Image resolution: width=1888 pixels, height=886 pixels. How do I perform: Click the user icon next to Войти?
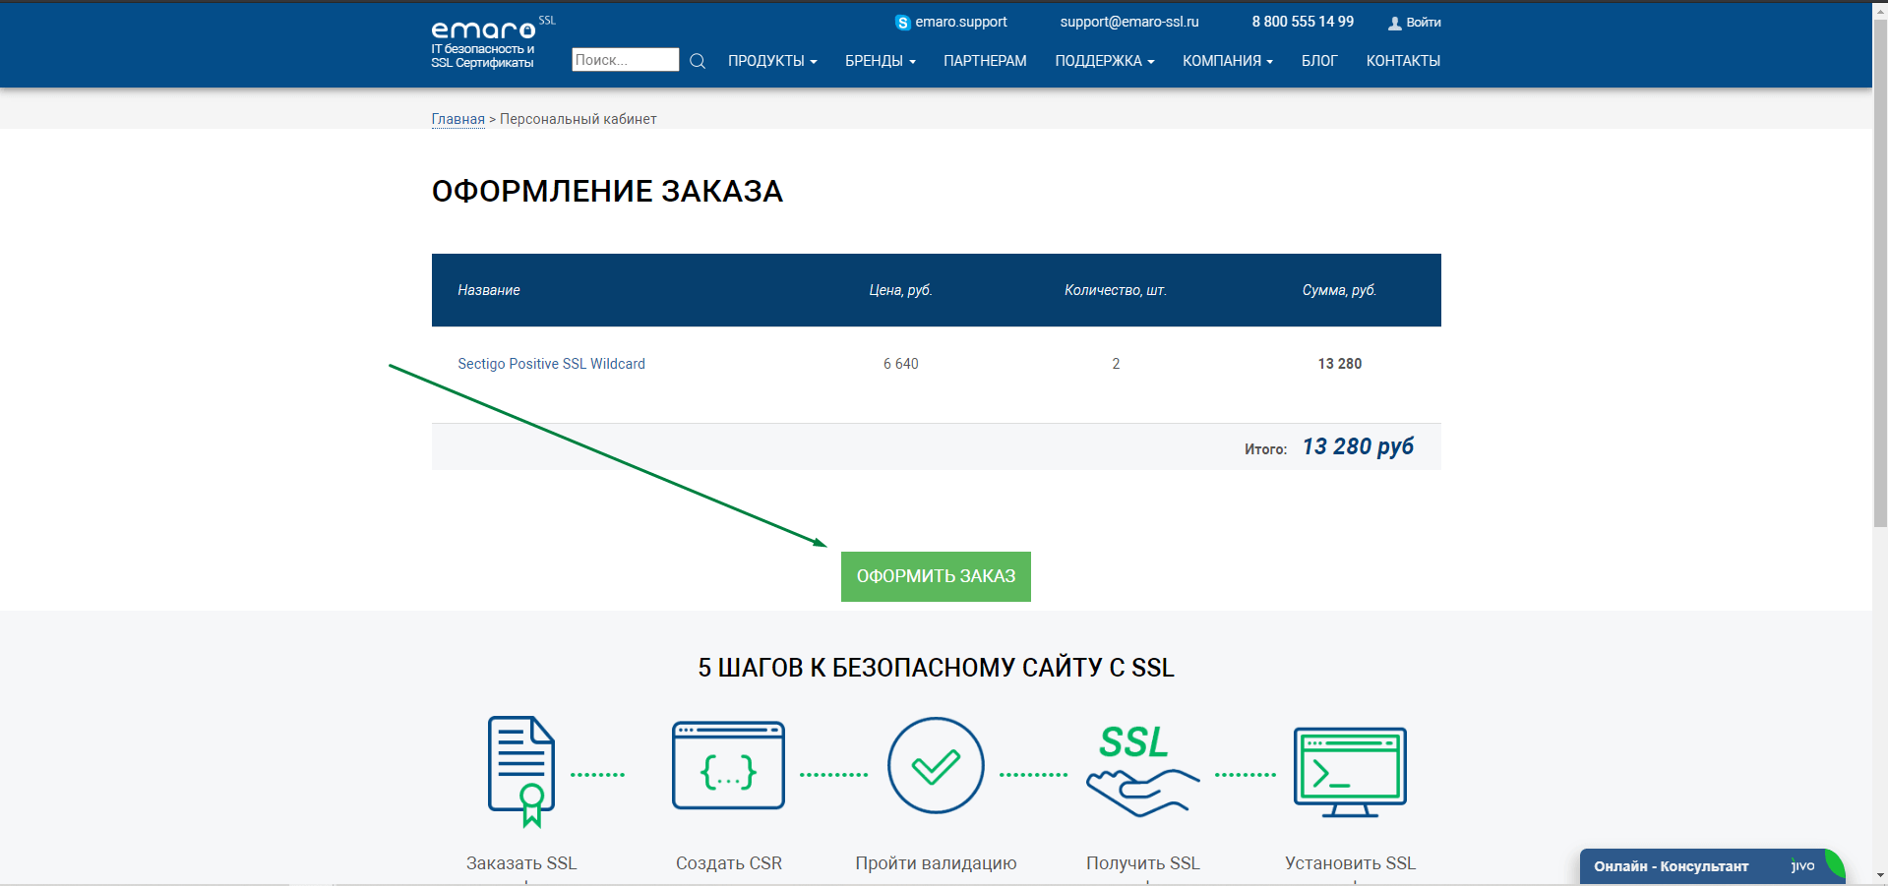pyautogui.click(x=1394, y=23)
